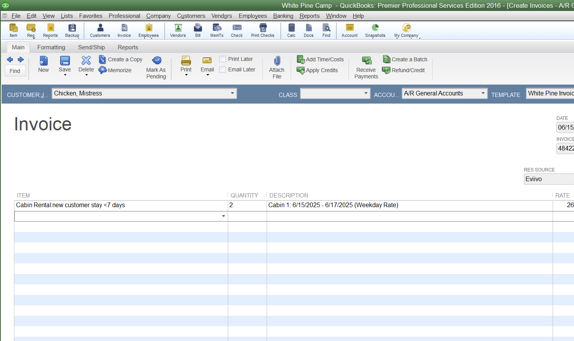Open the Delete dropdown arrow
This screenshot has height=341, width=574.
(x=86, y=75)
